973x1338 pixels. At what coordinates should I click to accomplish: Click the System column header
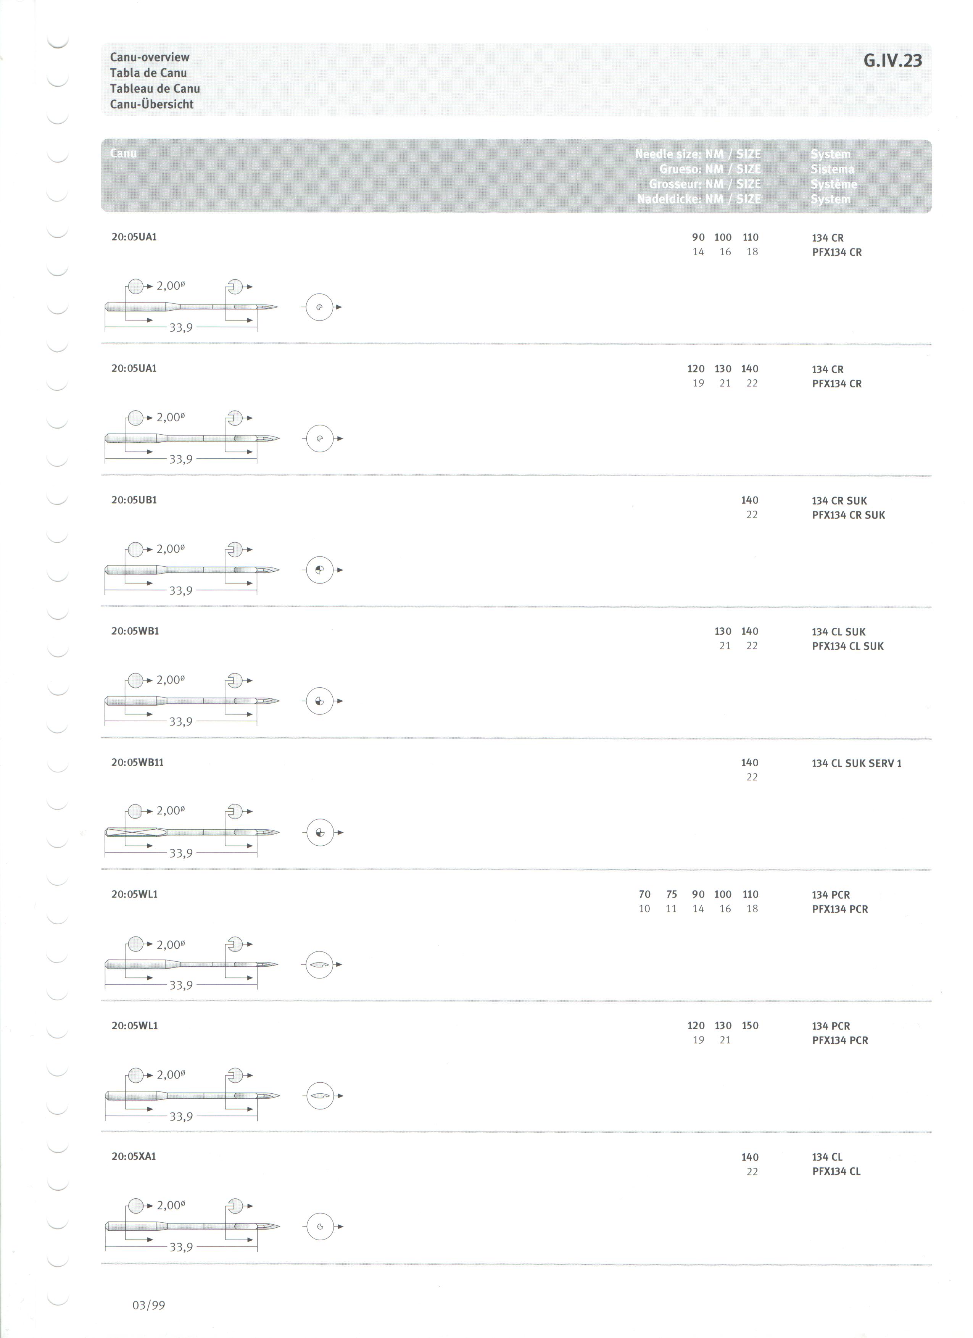point(830,154)
